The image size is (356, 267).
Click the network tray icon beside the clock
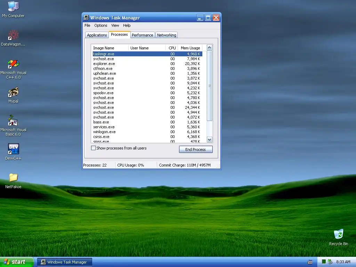coord(330,262)
